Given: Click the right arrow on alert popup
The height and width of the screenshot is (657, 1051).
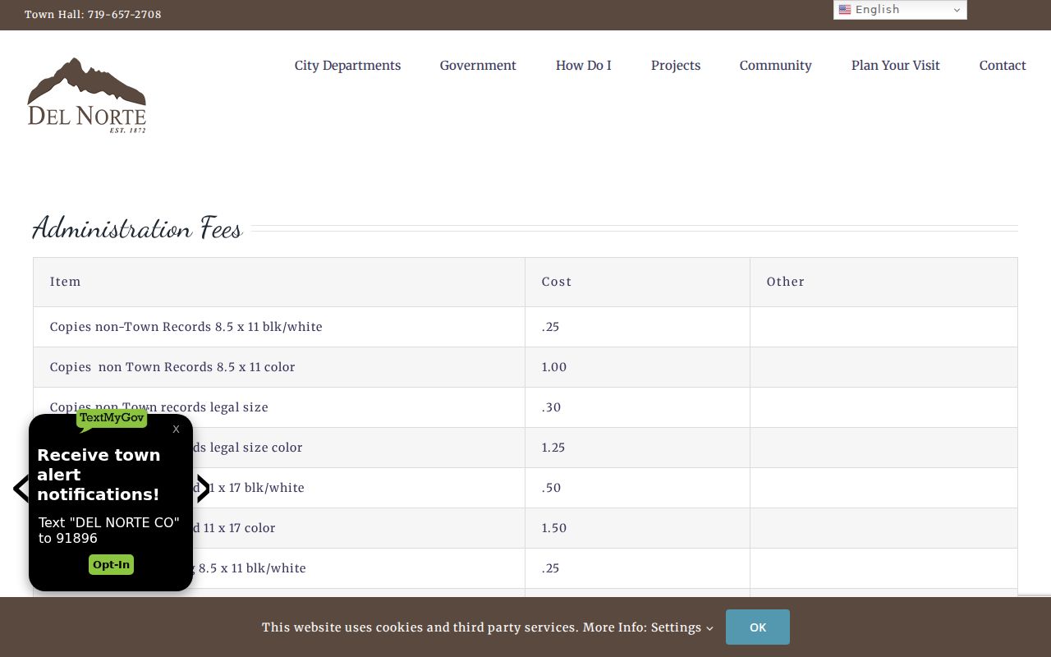Looking at the screenshot, I should click(203, 489).
